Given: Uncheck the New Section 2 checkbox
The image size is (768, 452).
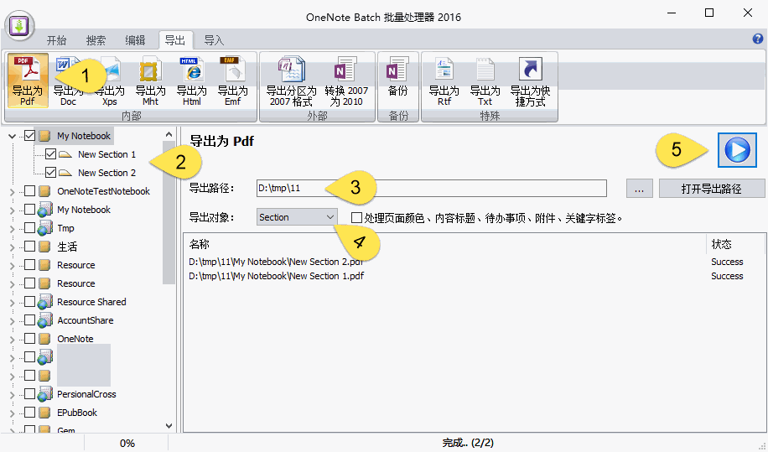Looking at the screenshot, I should 50,173.
